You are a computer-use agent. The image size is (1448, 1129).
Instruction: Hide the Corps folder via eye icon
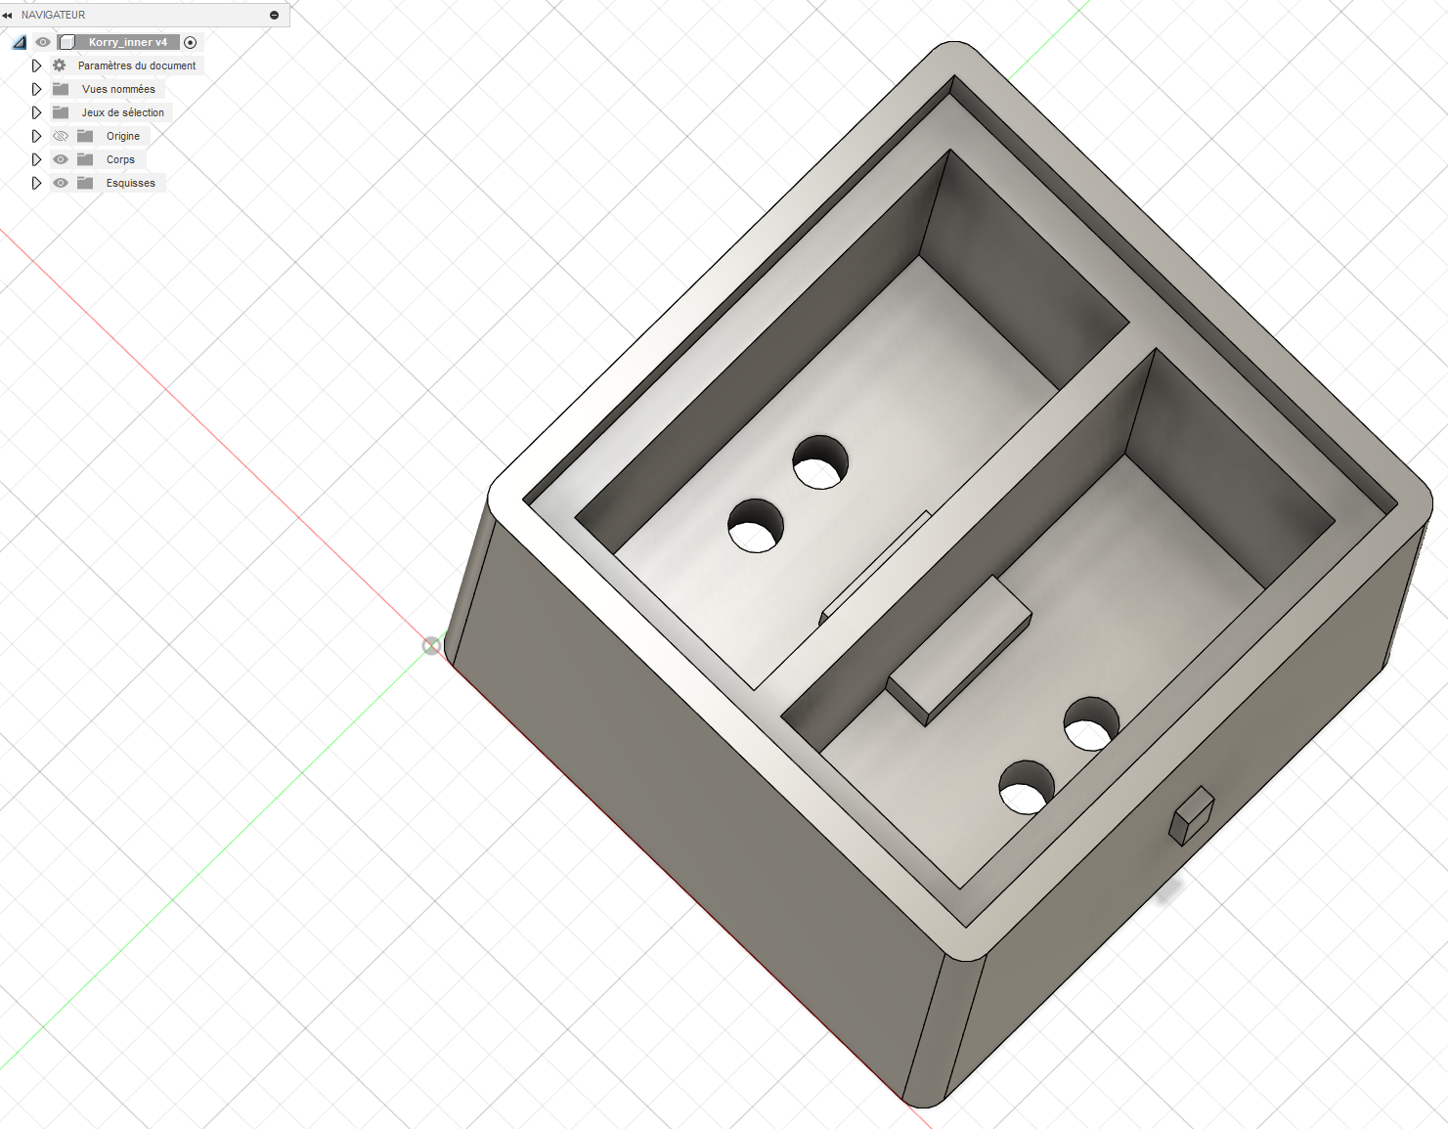coord(61,159)
